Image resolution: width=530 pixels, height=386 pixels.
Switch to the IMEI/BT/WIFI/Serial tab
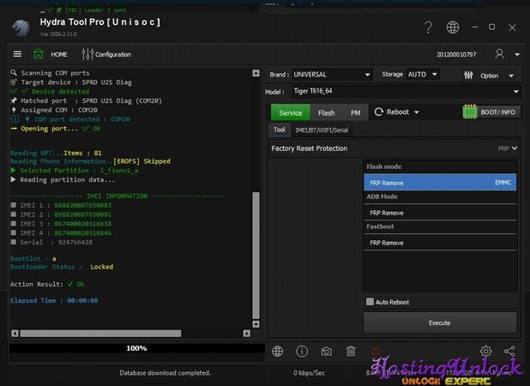point(322,130)
